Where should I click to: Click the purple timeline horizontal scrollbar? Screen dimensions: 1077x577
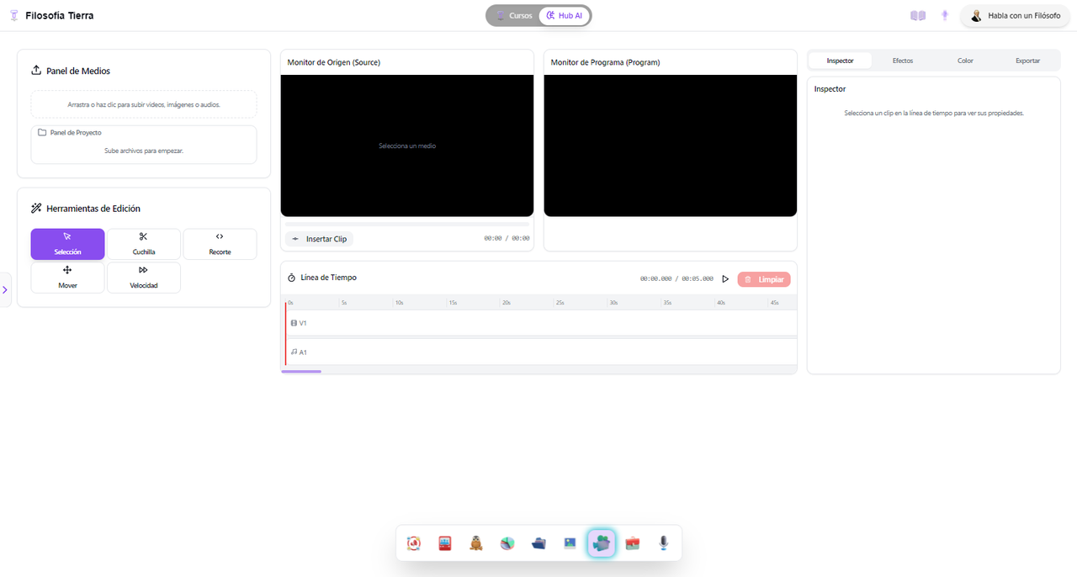click(x=301, y=371)
